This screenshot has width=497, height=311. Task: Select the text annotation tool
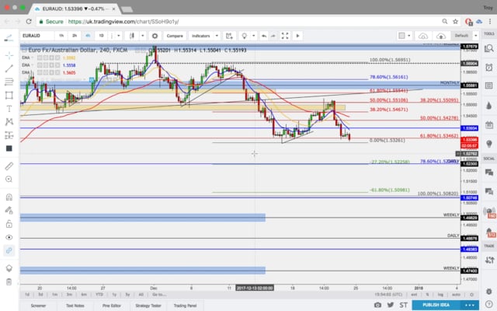(9, 109)
